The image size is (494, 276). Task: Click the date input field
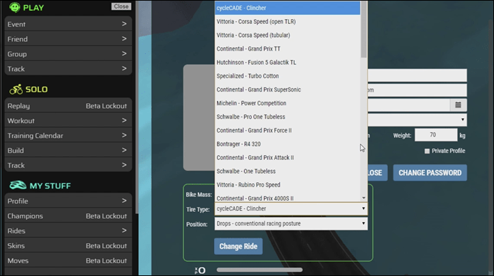click(x=409, y=105)
